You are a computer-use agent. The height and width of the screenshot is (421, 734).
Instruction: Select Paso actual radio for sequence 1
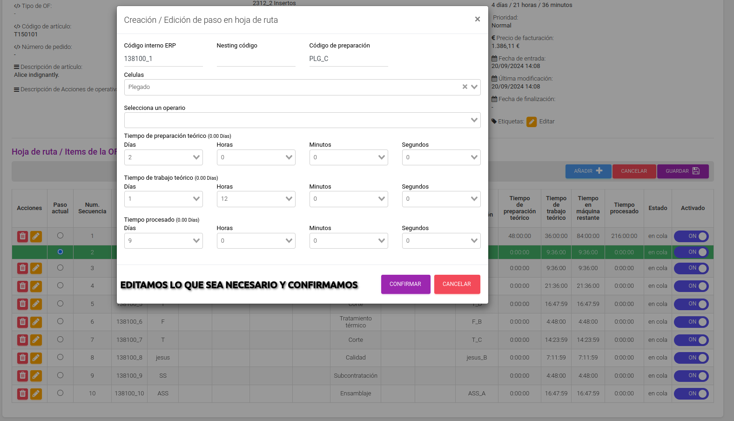point(60,236)
